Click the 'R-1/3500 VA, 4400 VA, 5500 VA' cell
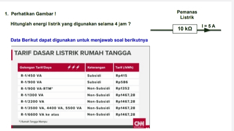 click(x=51, y=108)
